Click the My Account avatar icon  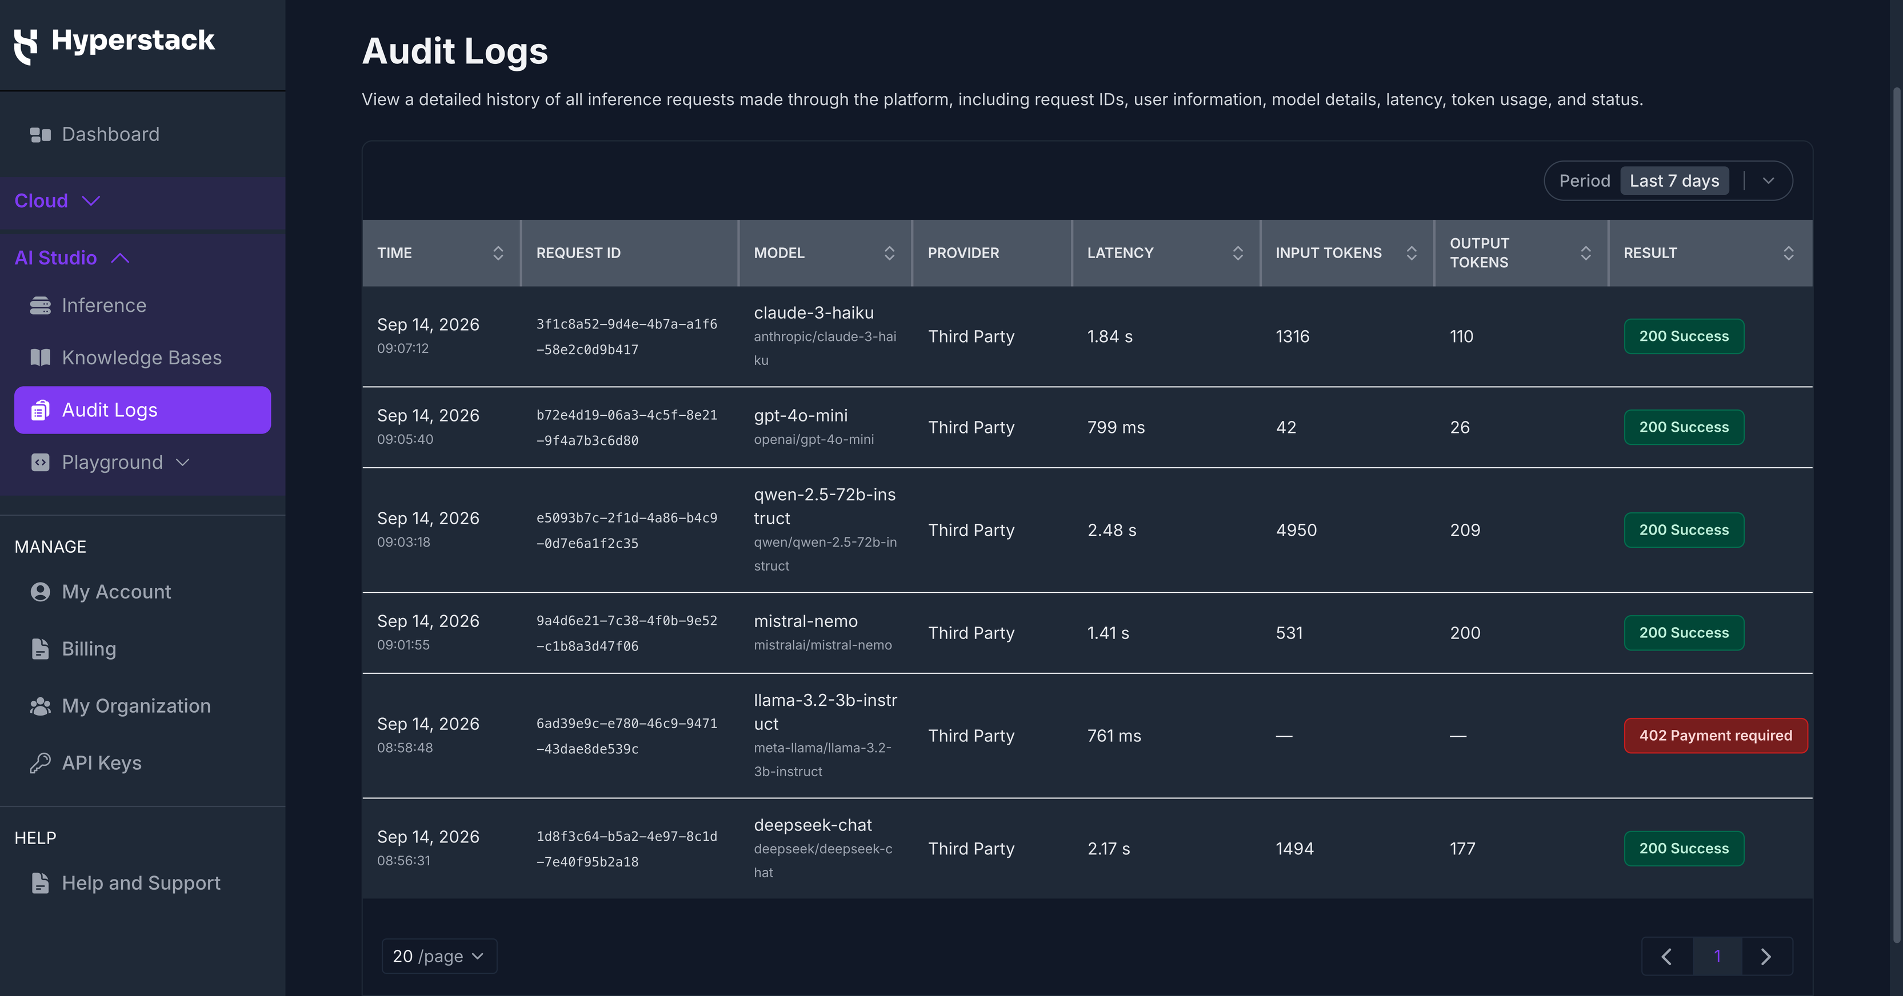tap(40, 592)
